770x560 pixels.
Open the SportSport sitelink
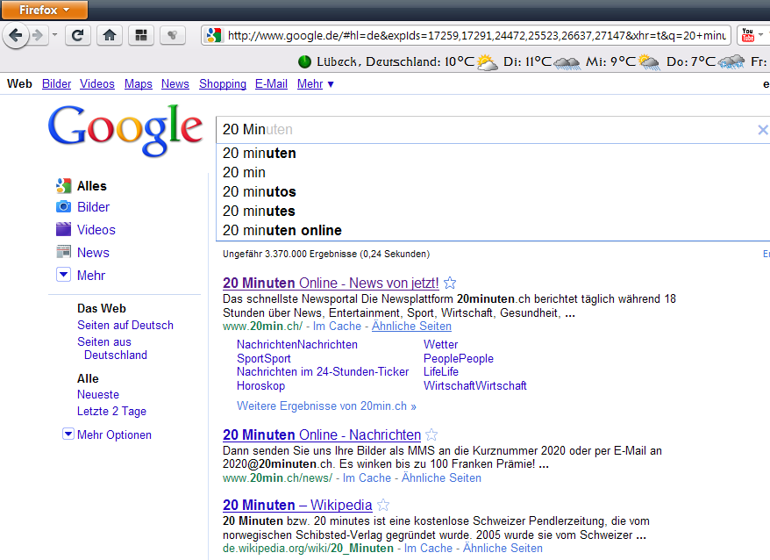click(x=264, y=358)
